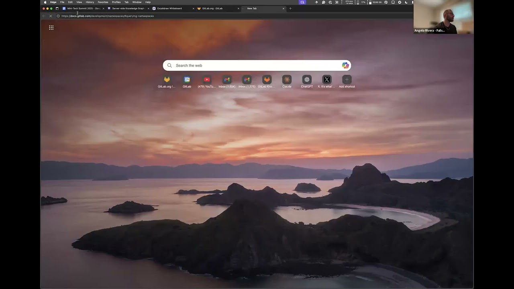Open the History menu
Screen dimensions: 514x289
(x=90, y=2)
